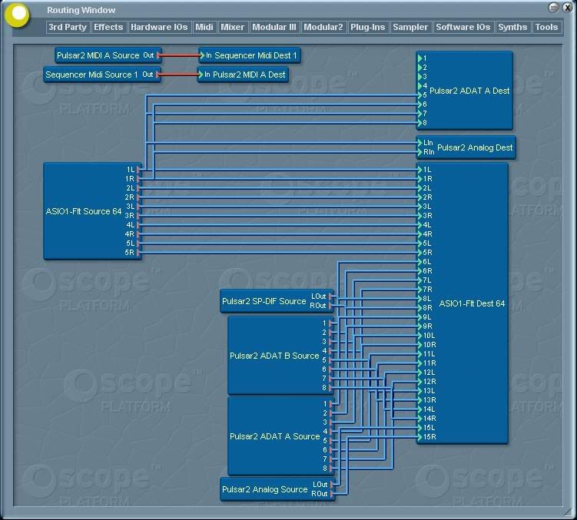Click output port 8 on Pulsar2 ADAT B Source
577x520 pixels.
pyautogui.click(x=331, y=388)
